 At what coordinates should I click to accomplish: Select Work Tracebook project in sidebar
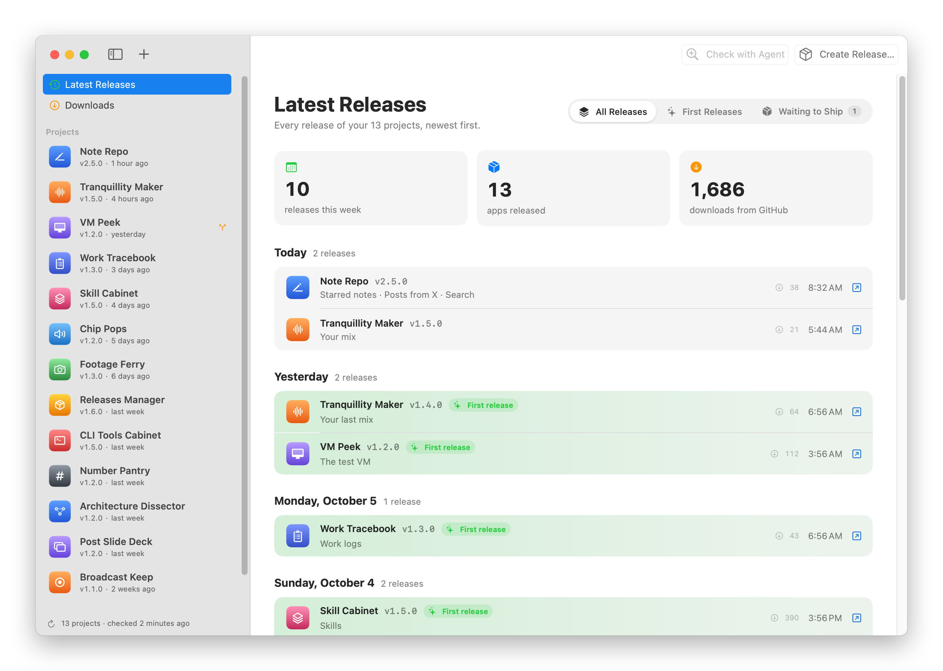point(137,263)
